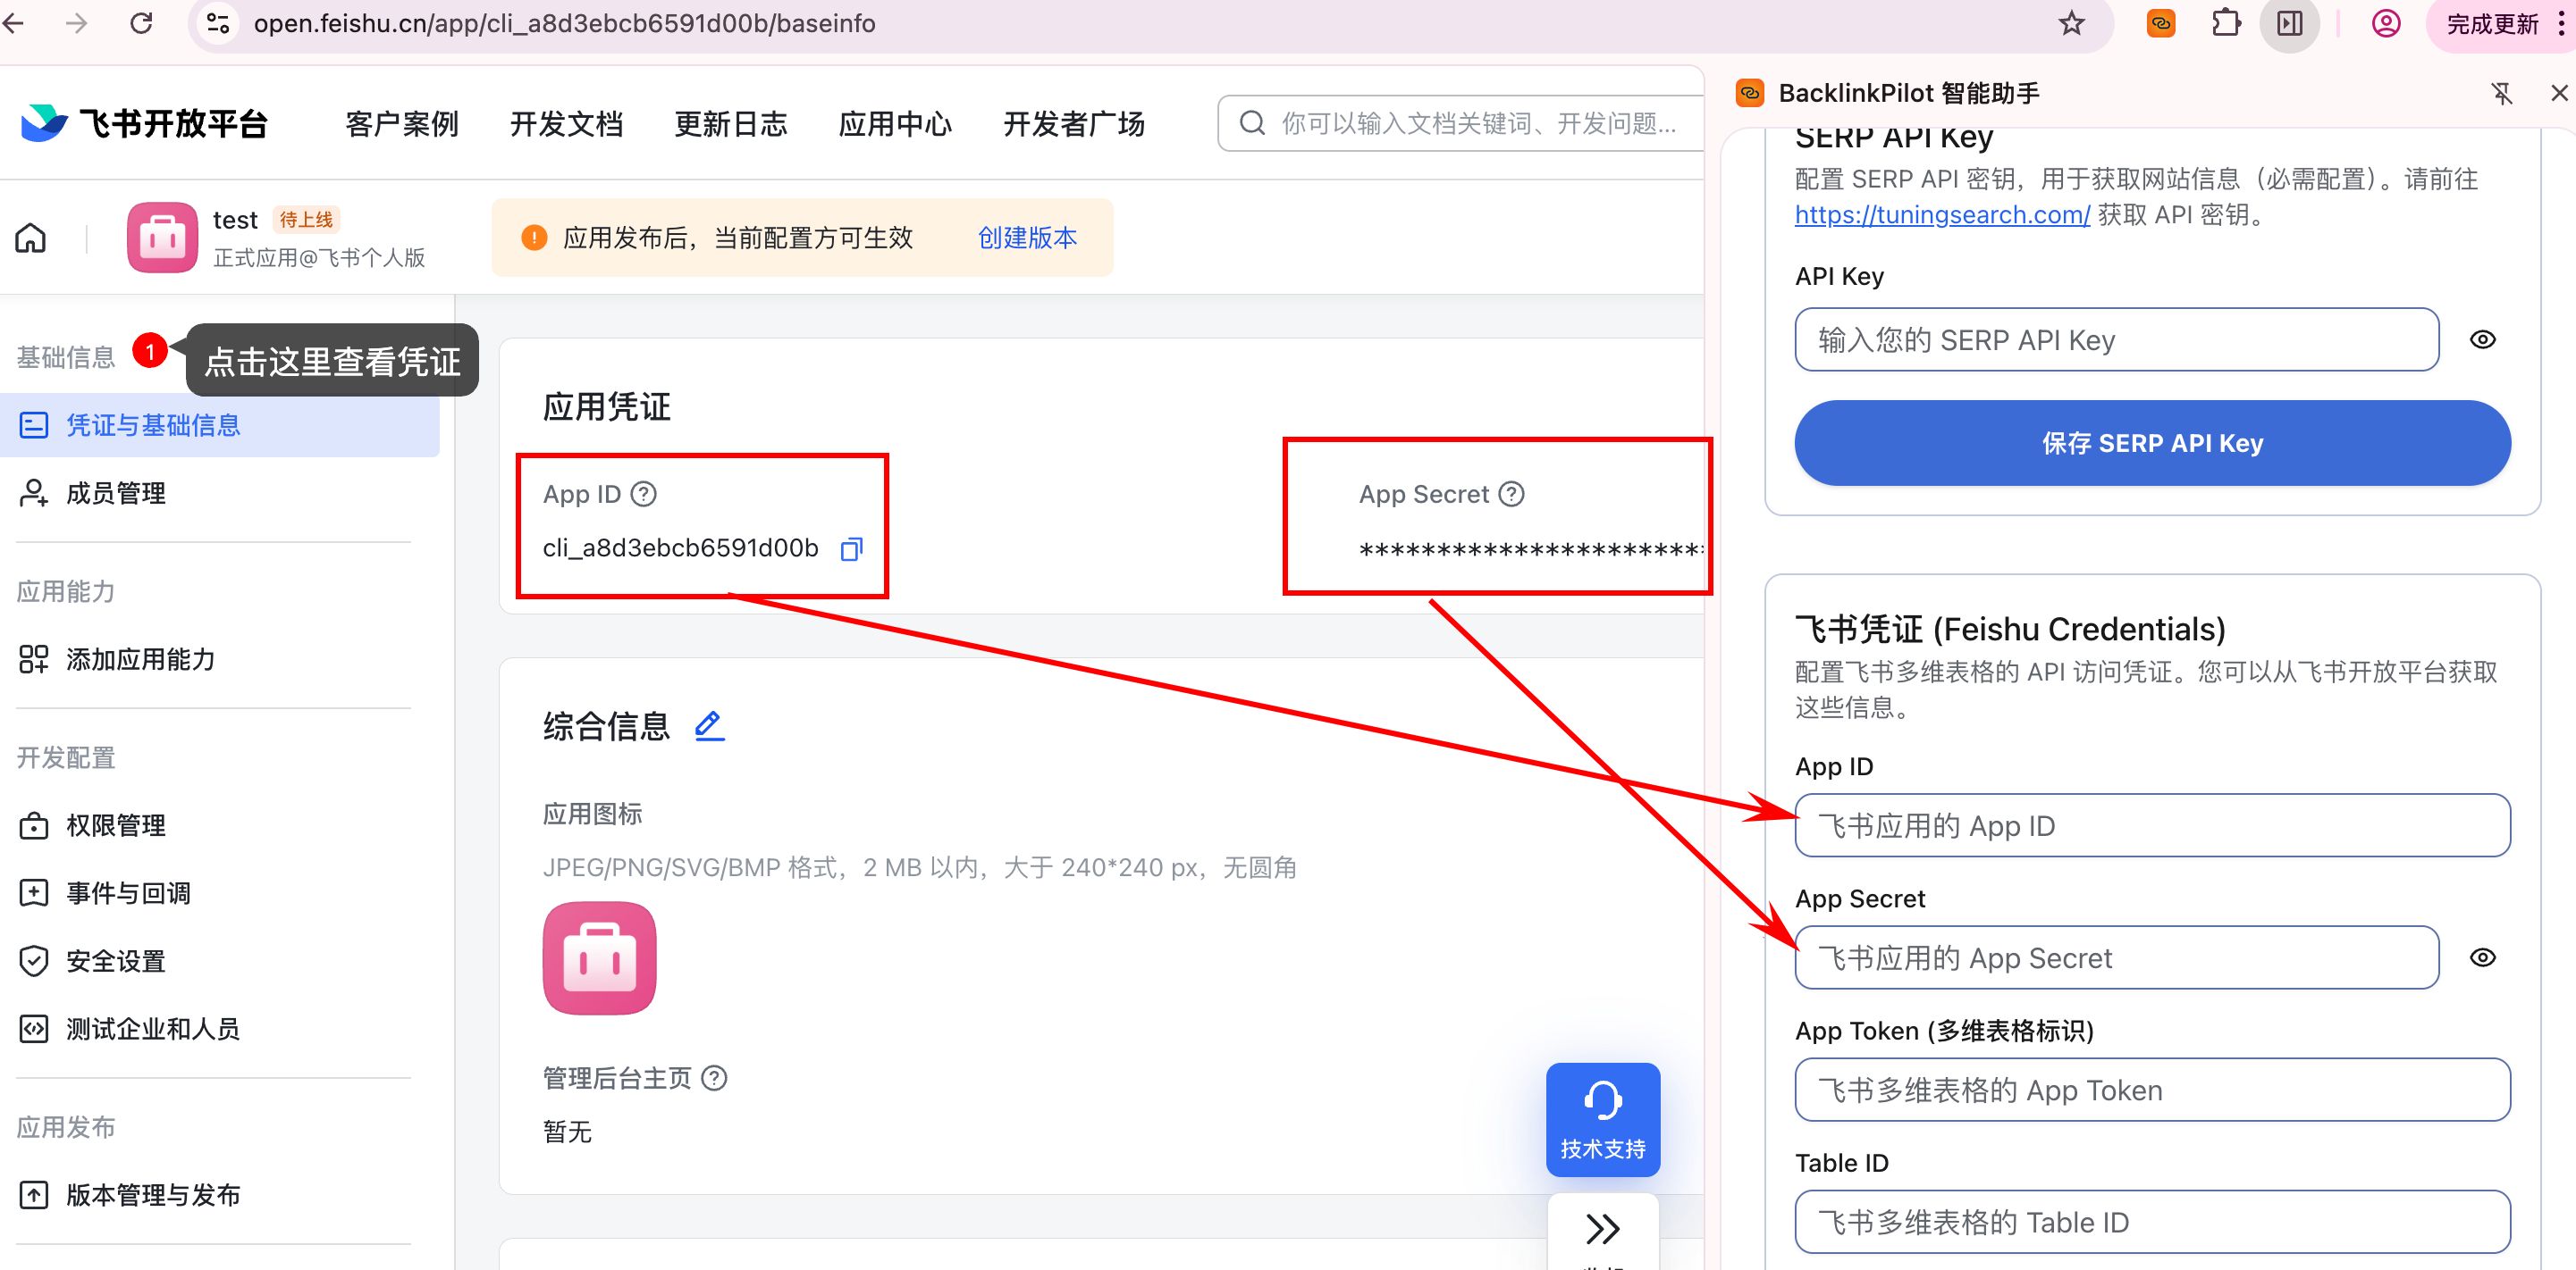Toggle SERP API Key visibility eye
The image size is (2576, 1270).
(x=2482, y=339)
